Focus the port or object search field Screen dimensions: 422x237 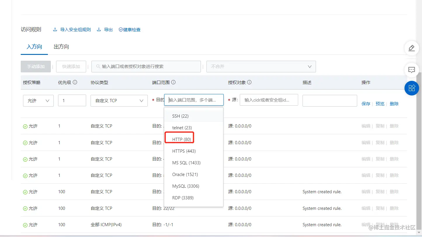(x=146, y=67)
